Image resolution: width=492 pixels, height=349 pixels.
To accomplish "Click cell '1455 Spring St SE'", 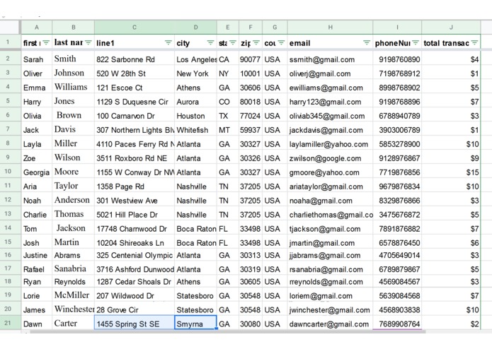I will tap(135, 324).
